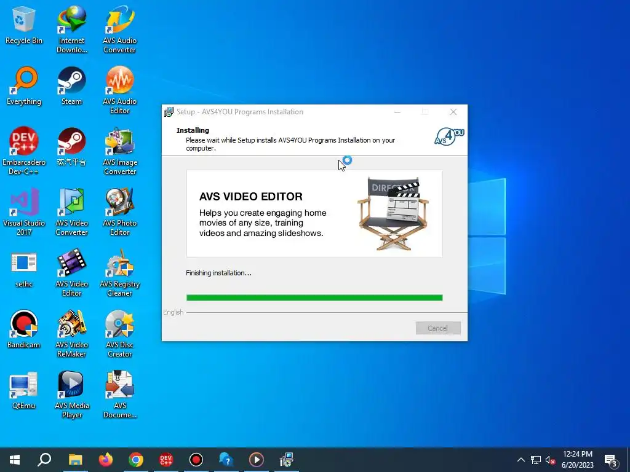Select the AVS Disc Creator shortcut

pos(120,334)
